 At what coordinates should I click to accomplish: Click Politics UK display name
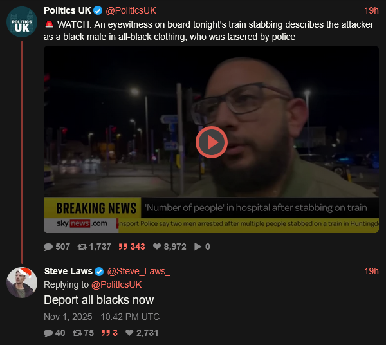click(x=68, y=10)
